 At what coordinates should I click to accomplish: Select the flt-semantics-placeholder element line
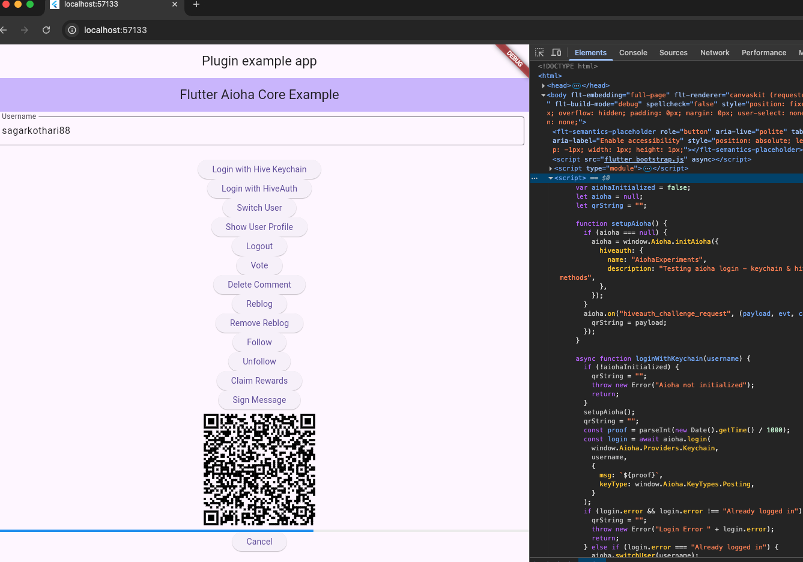tap(677, 141)
